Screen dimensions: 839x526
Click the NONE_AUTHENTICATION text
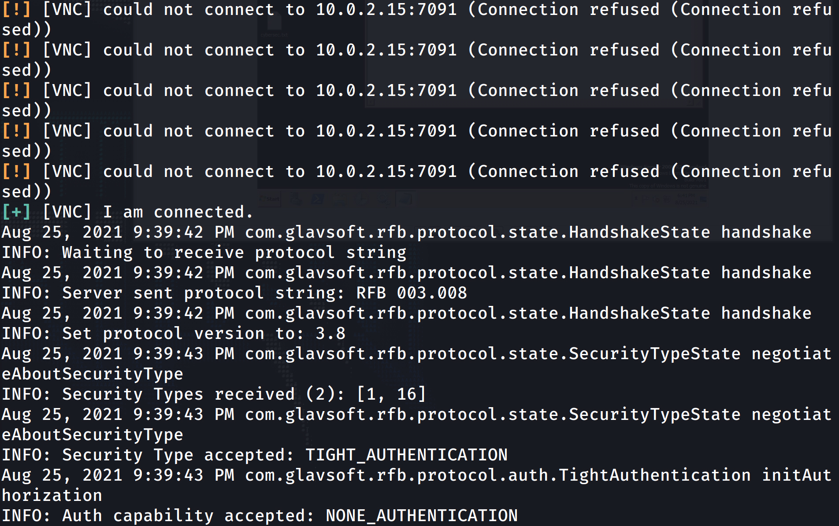click(422, 515)
